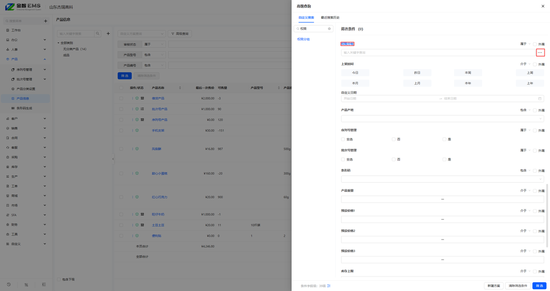Clear the 权限 search field text
Image resolution: width=550 pixels, height=291 pixels.
click(x=330, y=29)
